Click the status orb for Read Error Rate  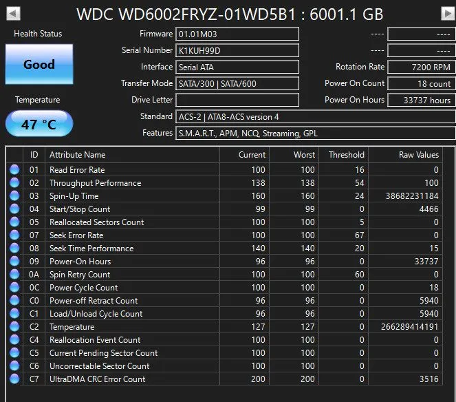14,169
